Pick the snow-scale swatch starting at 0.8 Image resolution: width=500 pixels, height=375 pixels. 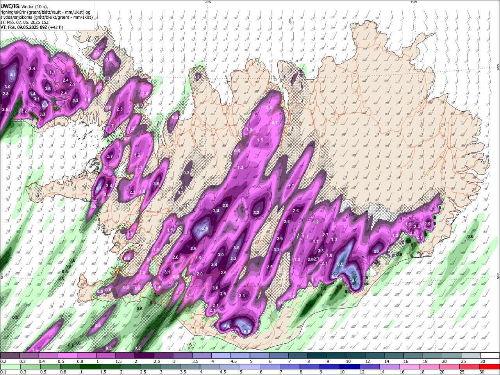point(86,356)
